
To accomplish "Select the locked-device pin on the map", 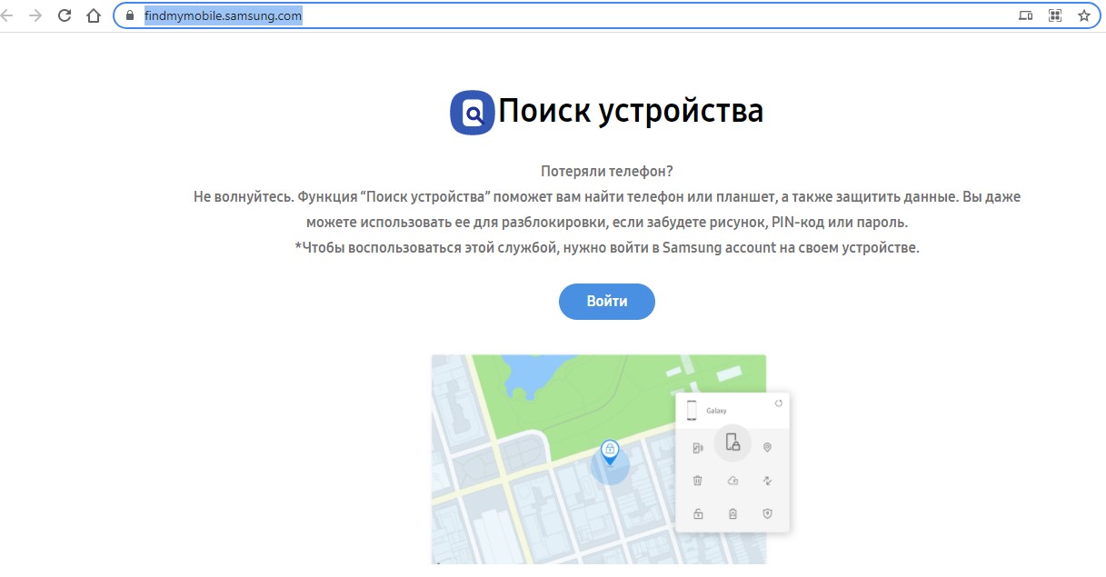I will point(610,453).
